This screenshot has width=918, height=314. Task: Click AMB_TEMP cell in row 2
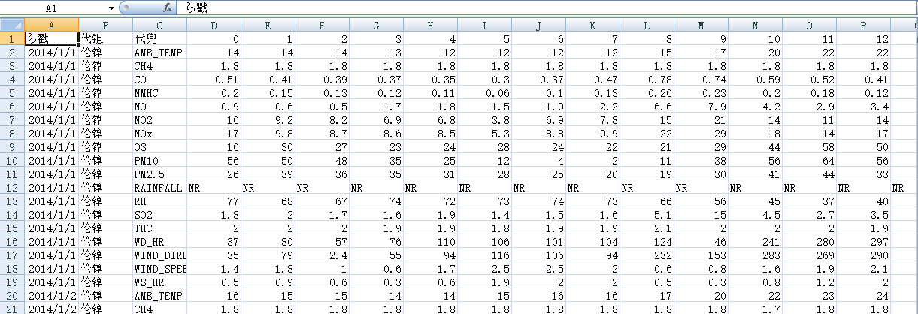[159, 53]
